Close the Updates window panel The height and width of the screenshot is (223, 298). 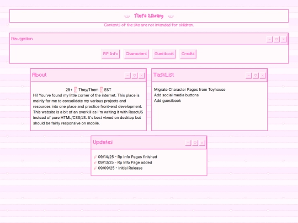point(202,143)
